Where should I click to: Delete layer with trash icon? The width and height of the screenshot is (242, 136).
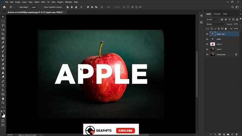(237, 134)
